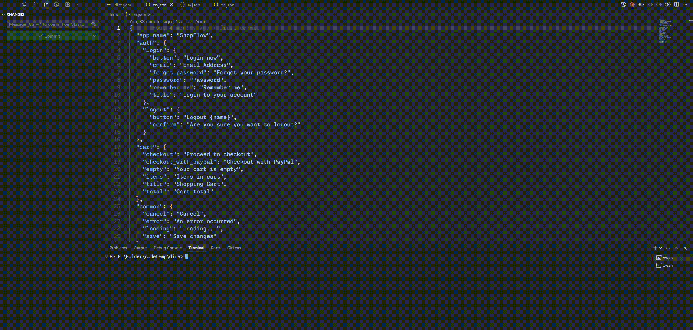Select the Source Control view icon

(x=46, y=5)
